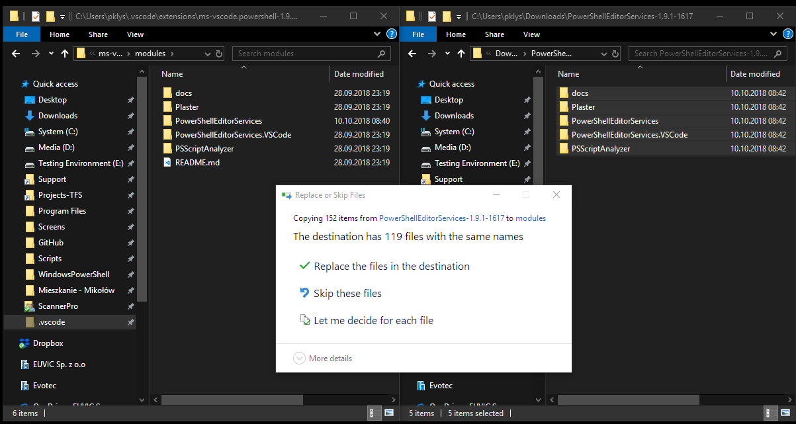Navigate back in the modules window
796x424 pixels.
point(16,54)
